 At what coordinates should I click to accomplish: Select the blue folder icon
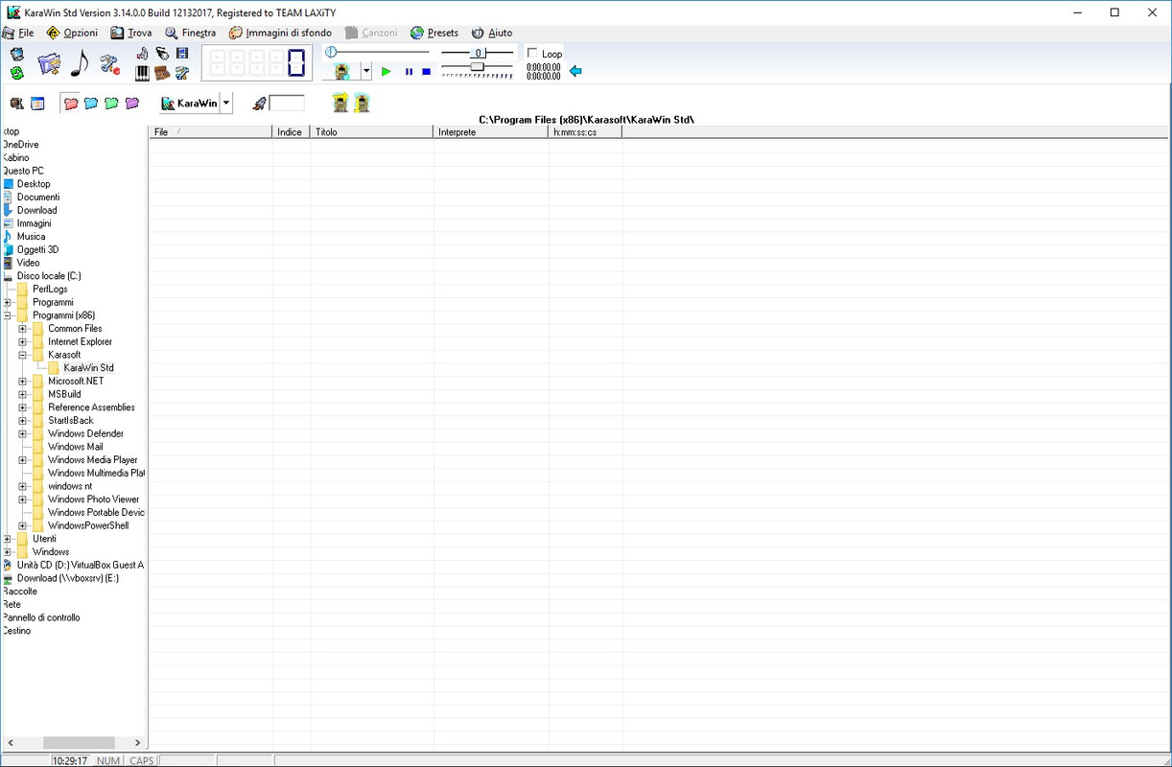click(91, 104)
